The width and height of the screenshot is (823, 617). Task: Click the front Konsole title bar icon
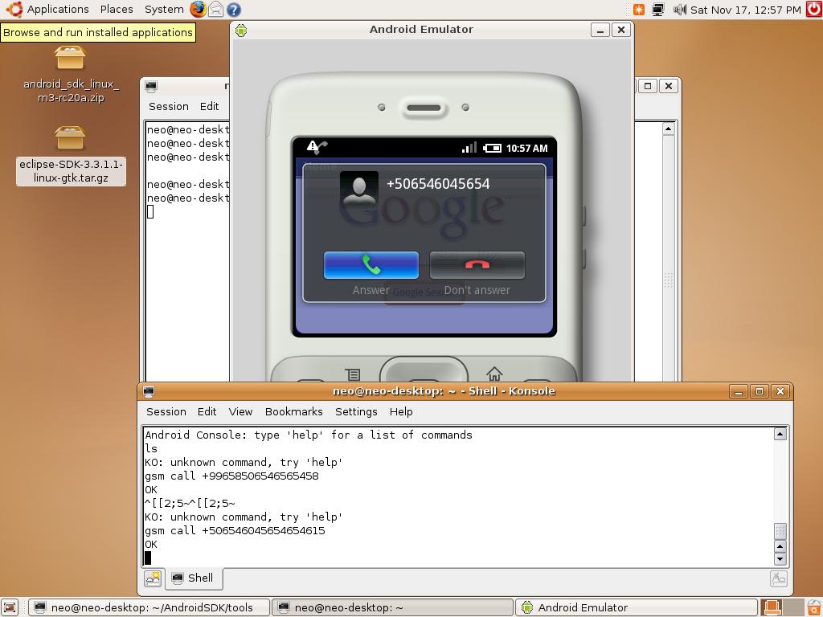(149, 392)
